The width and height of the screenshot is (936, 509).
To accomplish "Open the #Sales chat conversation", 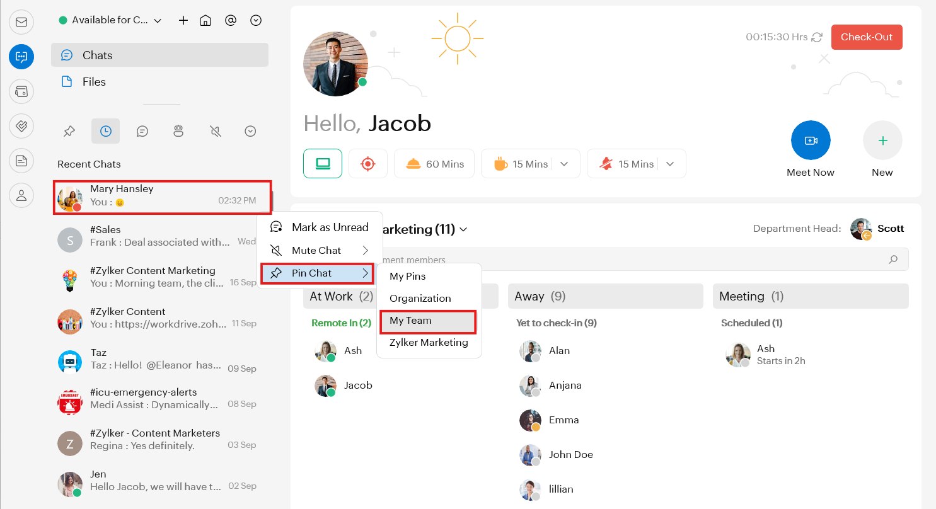I will (x=158, y=236).
